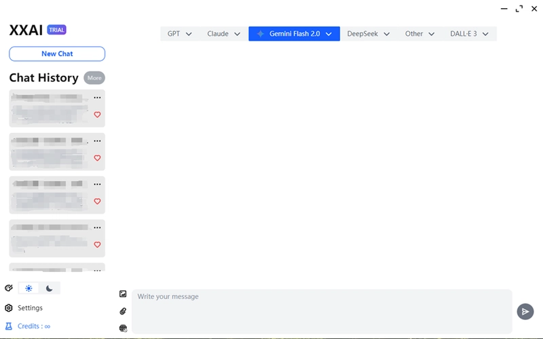Switch to dark mode moon toggle
Image resolution: width=543 pixels, height=339 pixels.
pos(49,288)
